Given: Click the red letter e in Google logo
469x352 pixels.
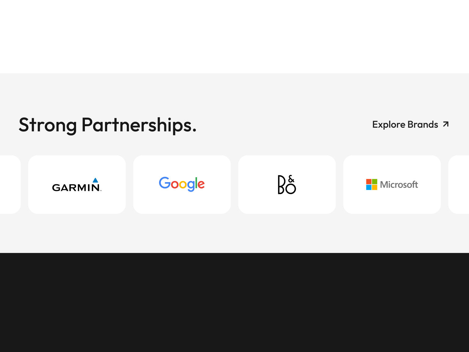Looking at the screenshot, I should pos(201,184).
